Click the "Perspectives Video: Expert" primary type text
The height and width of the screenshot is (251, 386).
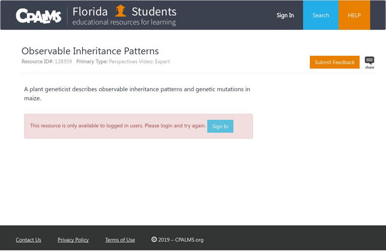(139, 62)
